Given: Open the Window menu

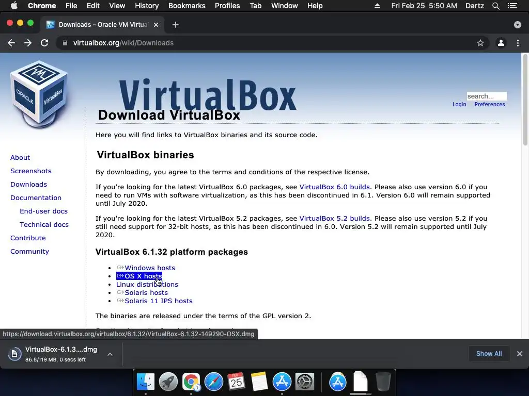Looking at the screenshot, I should point(285,6).
